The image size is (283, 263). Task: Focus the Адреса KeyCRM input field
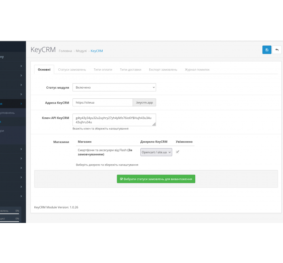103,102
